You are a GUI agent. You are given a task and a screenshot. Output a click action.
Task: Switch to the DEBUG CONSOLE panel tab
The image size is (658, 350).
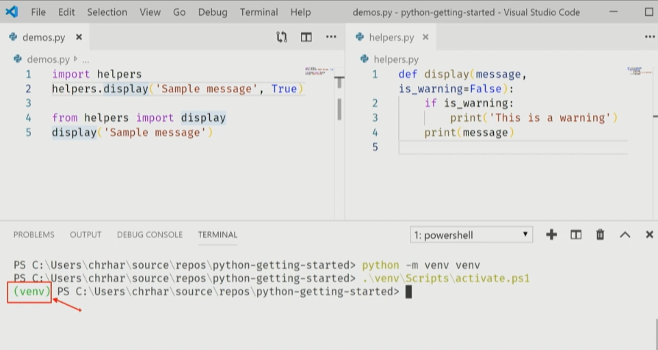pyautogui.click(x=150, y=234)
